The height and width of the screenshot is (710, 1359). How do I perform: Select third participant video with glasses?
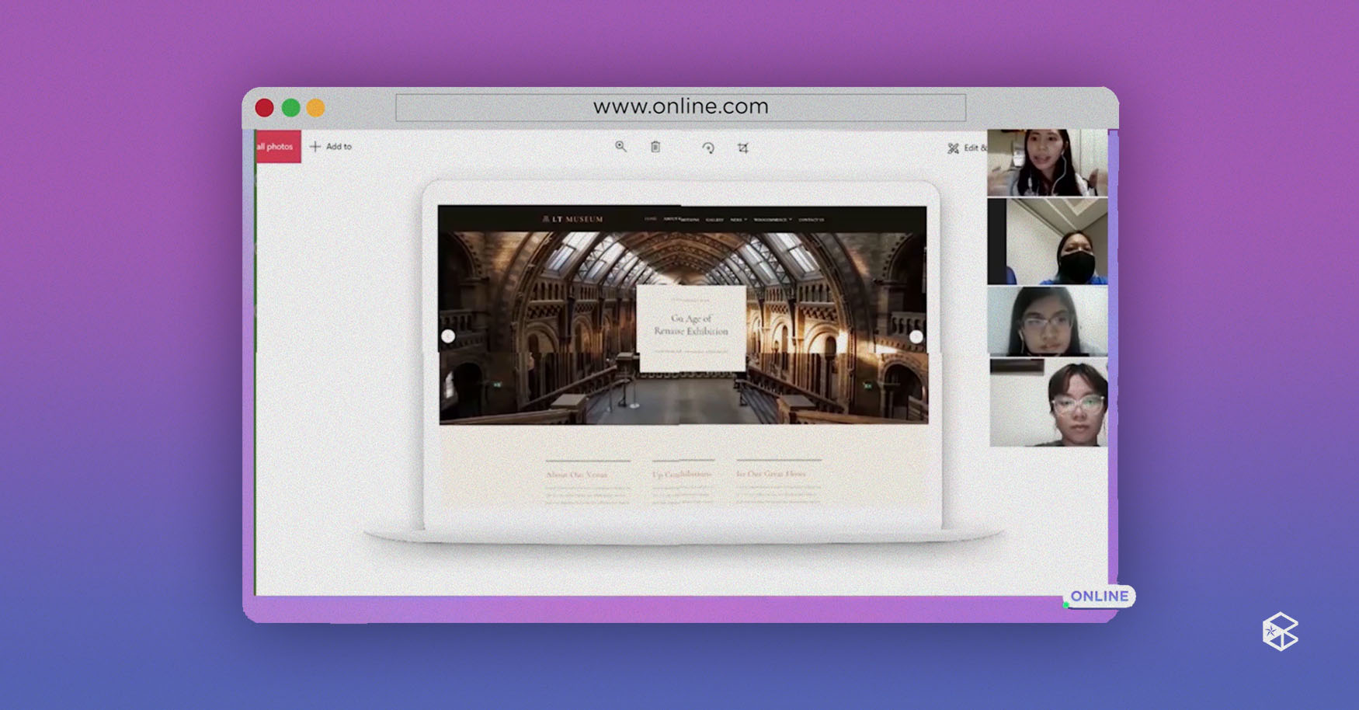coord(1048,322)
